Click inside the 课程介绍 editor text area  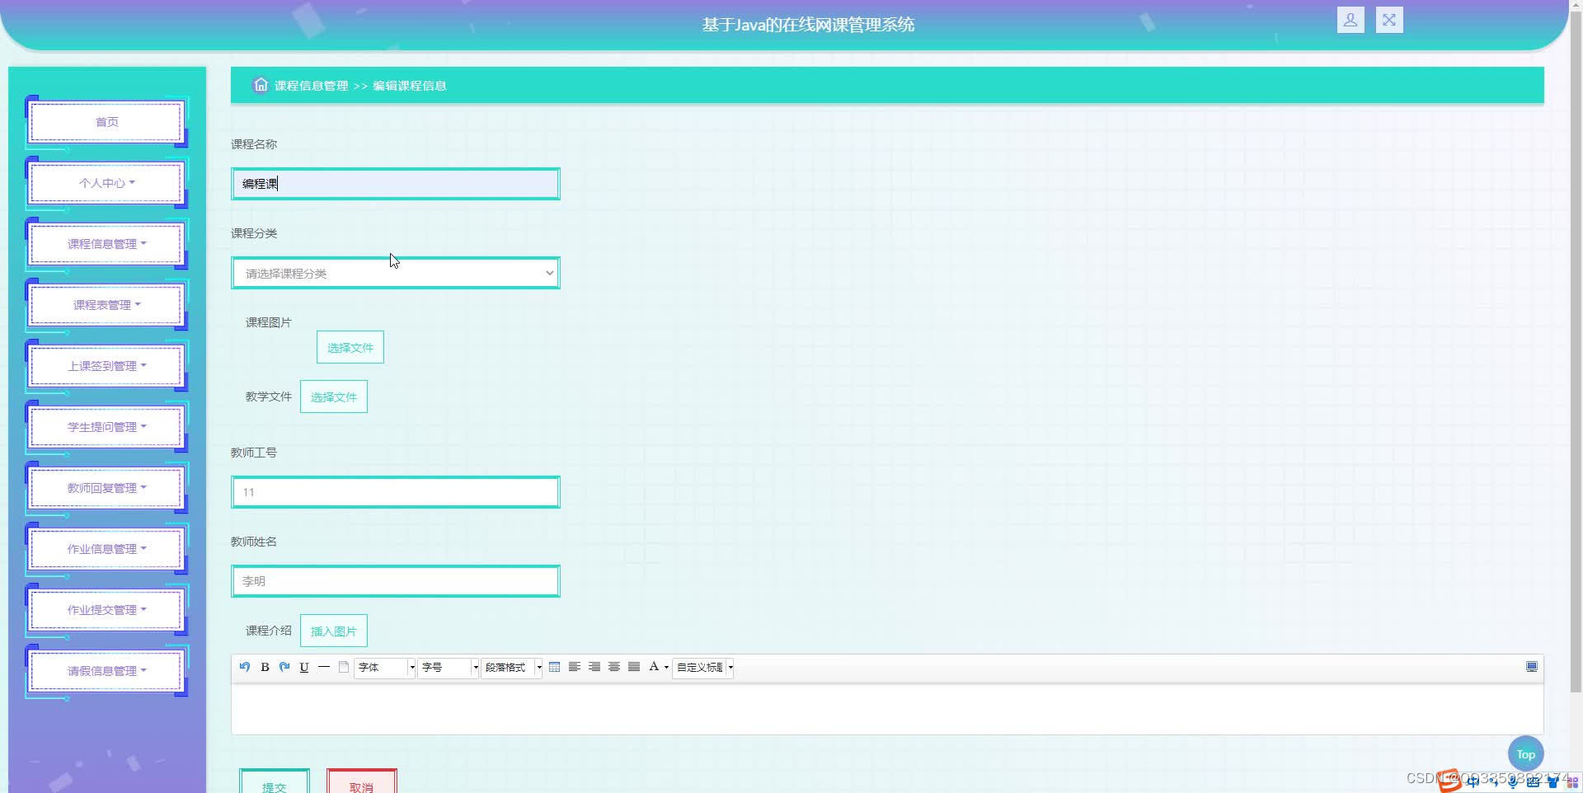(x=887, y=709)
